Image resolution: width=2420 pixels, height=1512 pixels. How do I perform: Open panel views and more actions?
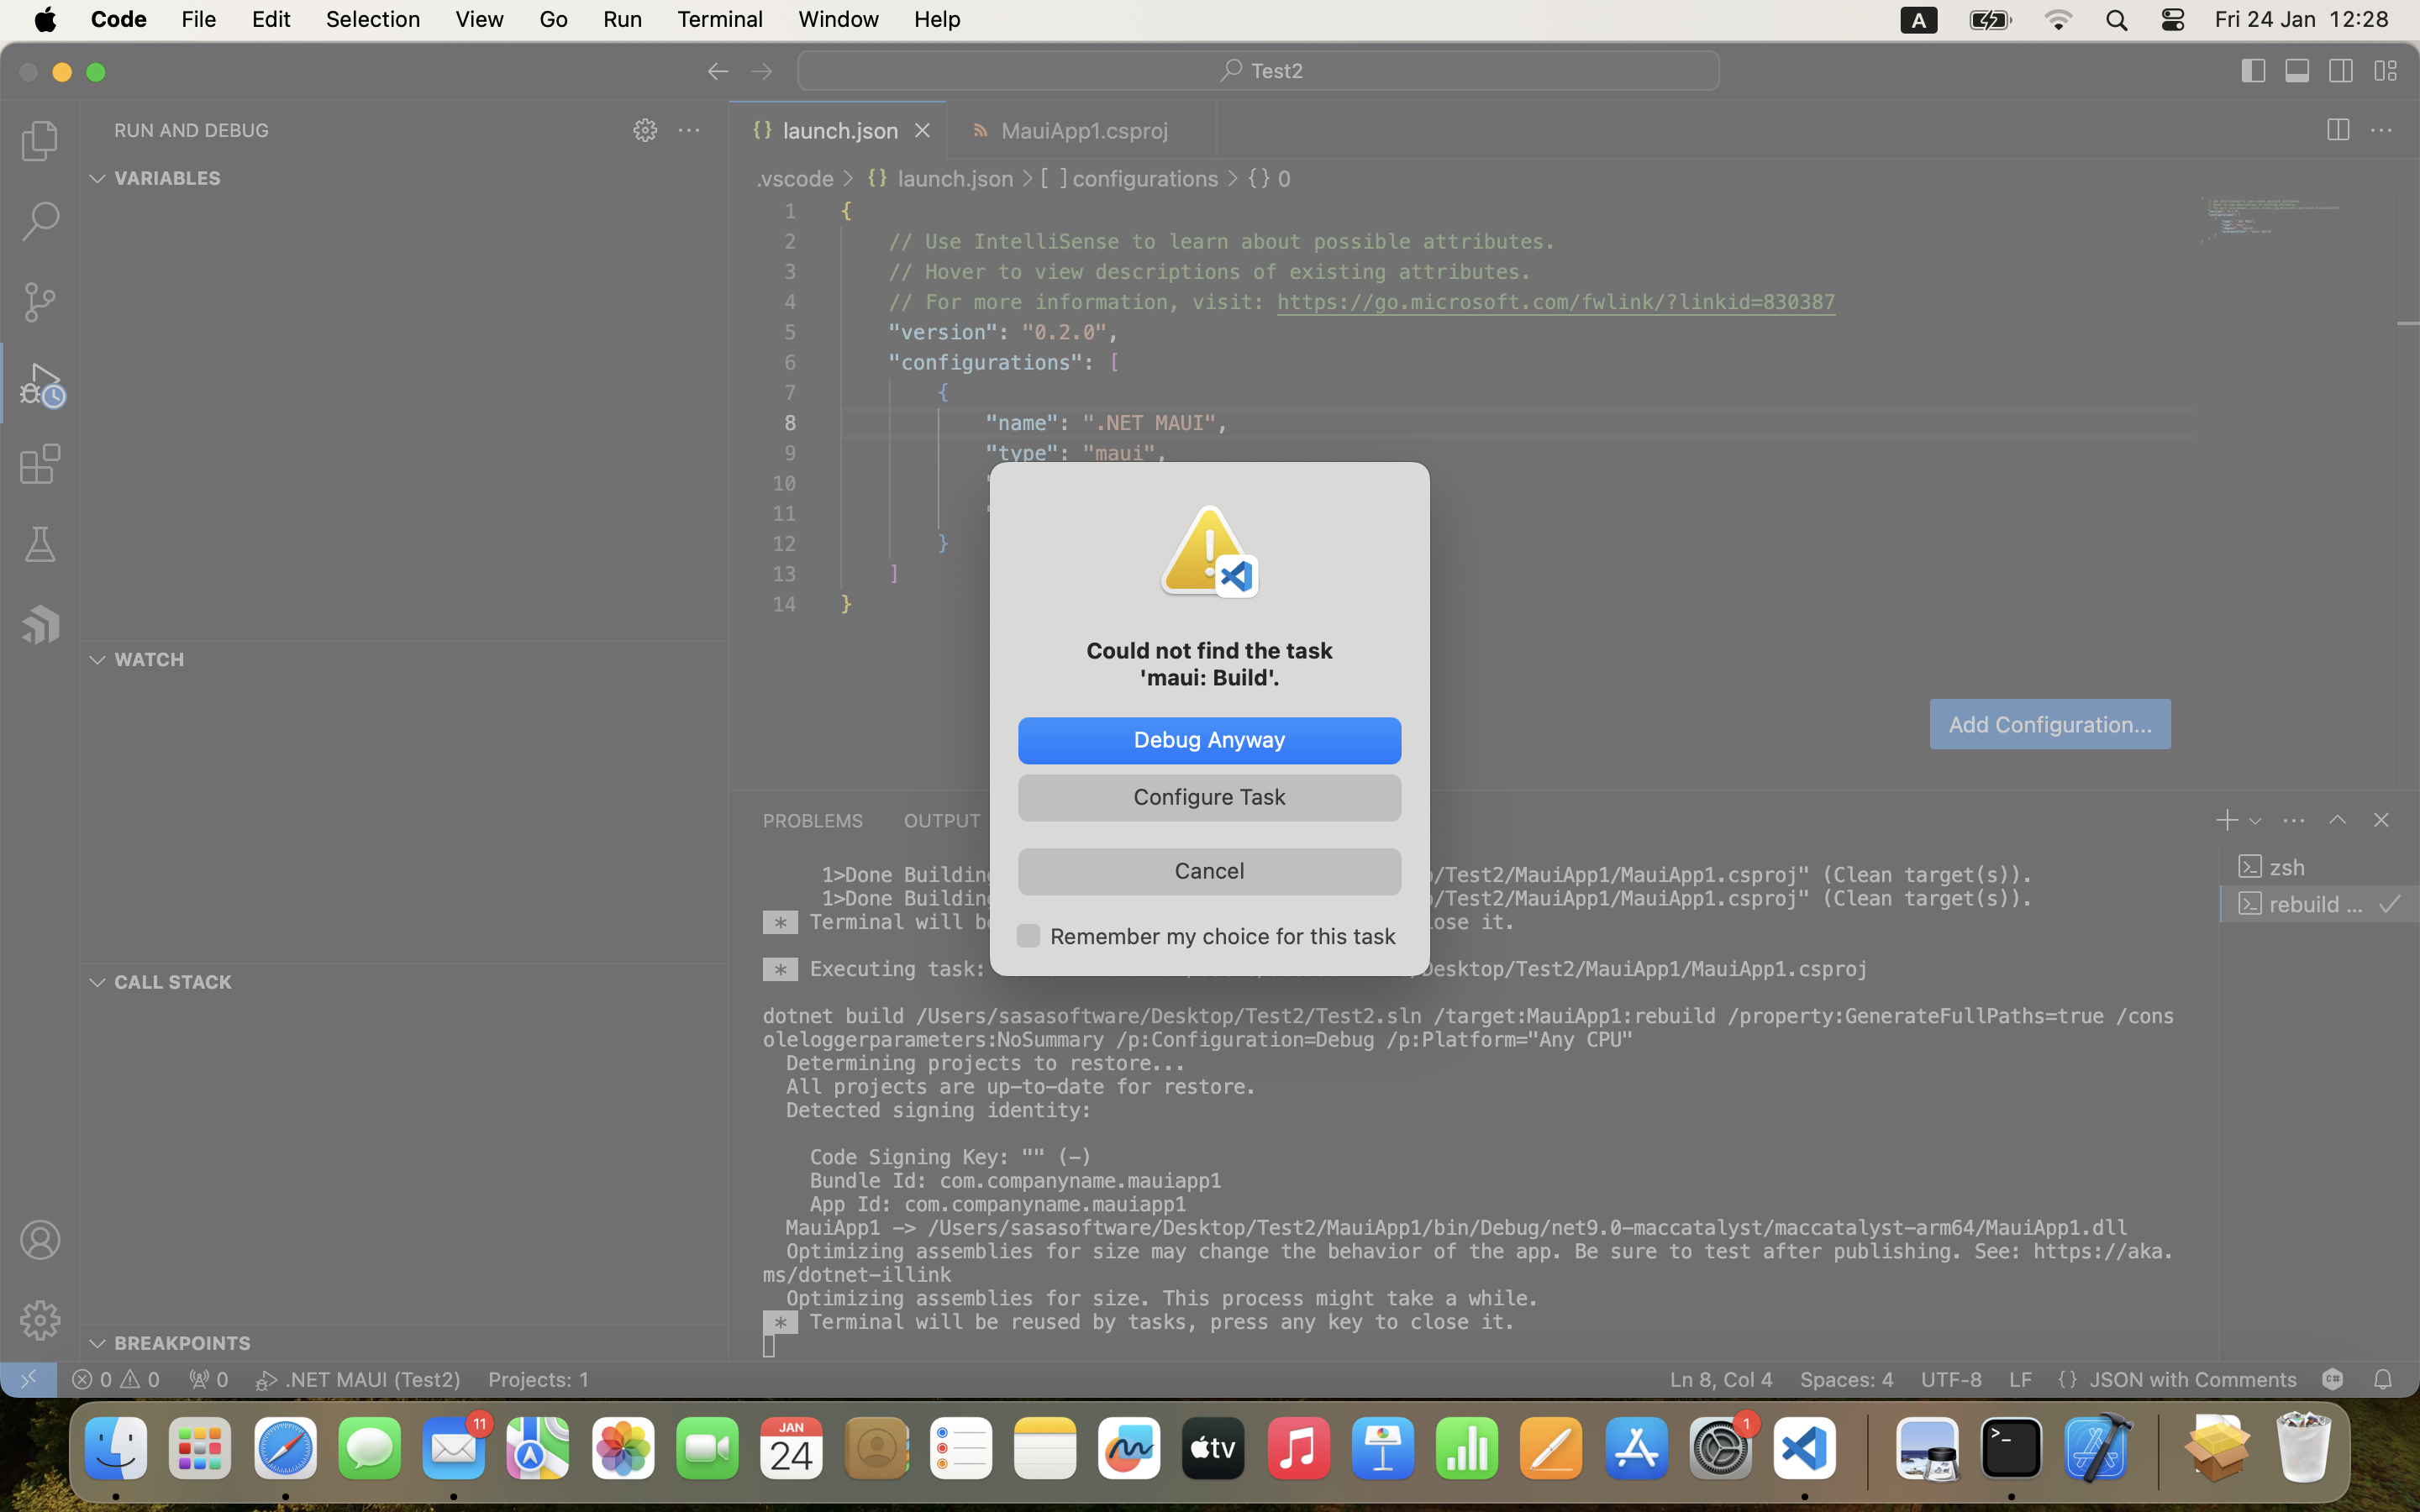coord(2294,820)
